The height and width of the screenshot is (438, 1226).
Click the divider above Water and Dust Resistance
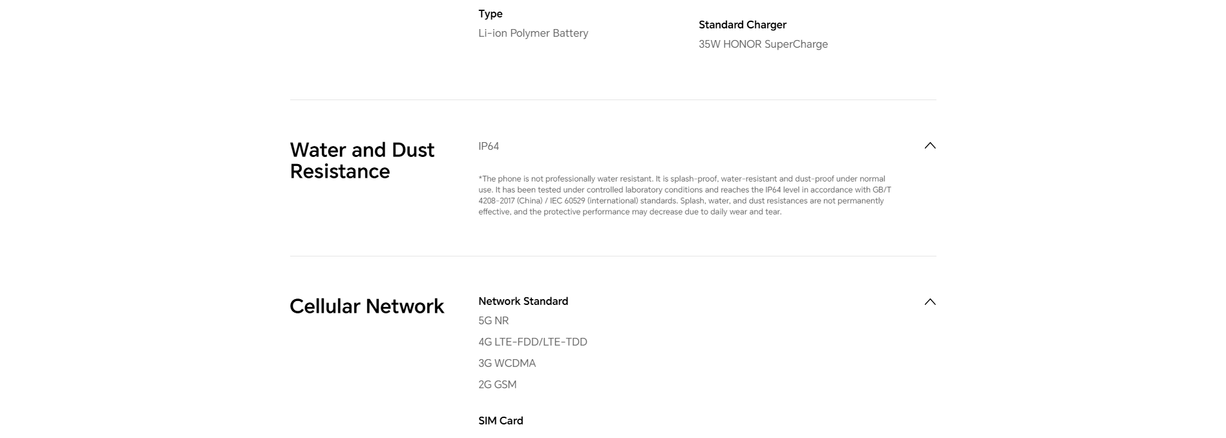(x=613, y=99)
